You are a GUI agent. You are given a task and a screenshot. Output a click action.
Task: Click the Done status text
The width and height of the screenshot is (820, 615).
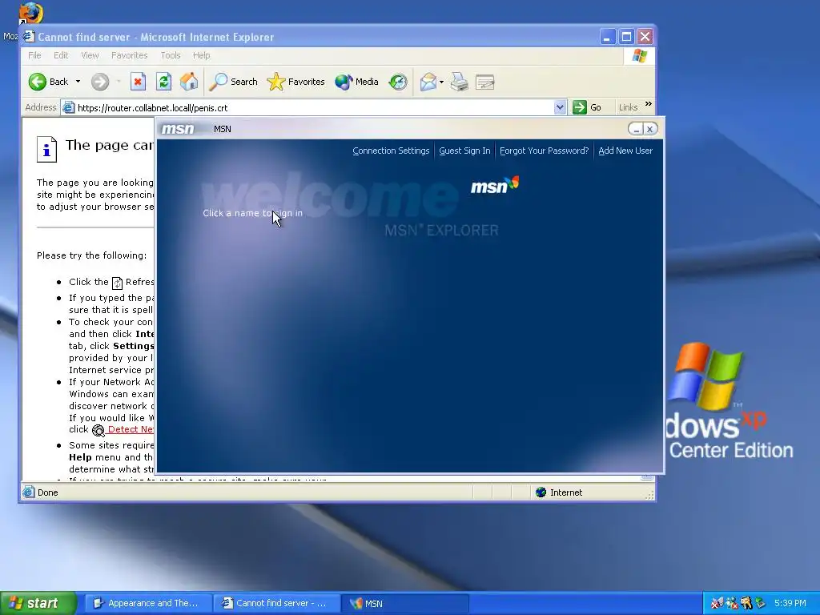point(47,492)
